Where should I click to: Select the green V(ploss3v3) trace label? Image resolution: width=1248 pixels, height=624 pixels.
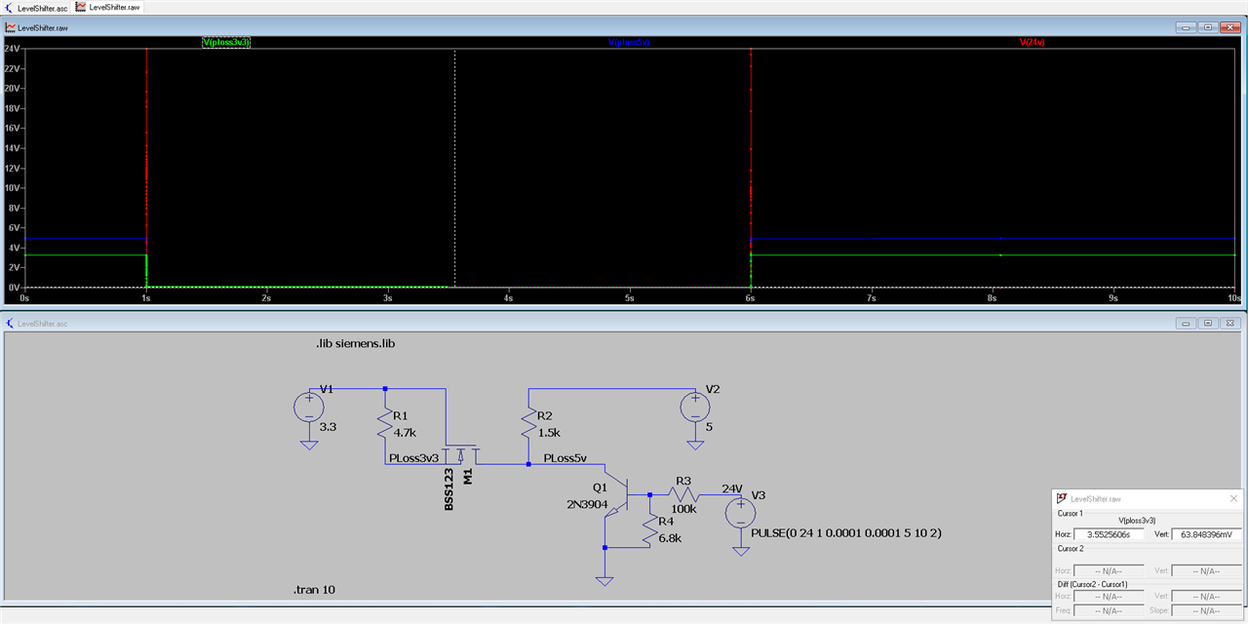pos(226,43)
